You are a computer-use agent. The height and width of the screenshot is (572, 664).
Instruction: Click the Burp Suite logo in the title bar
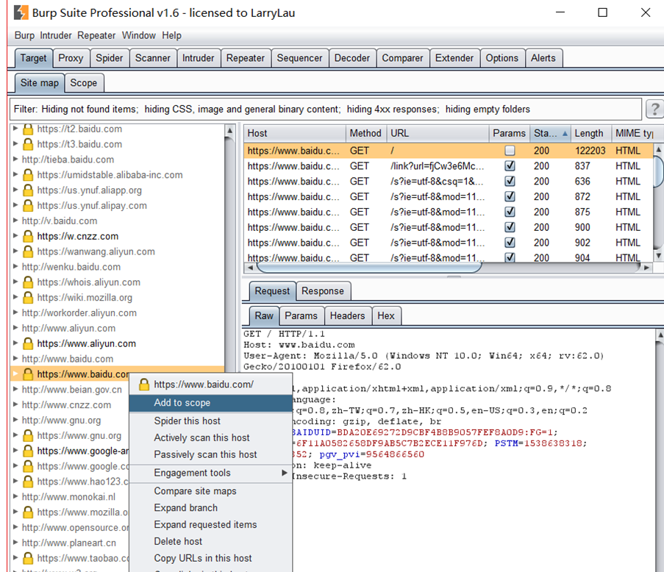click(x=21, y=12)
